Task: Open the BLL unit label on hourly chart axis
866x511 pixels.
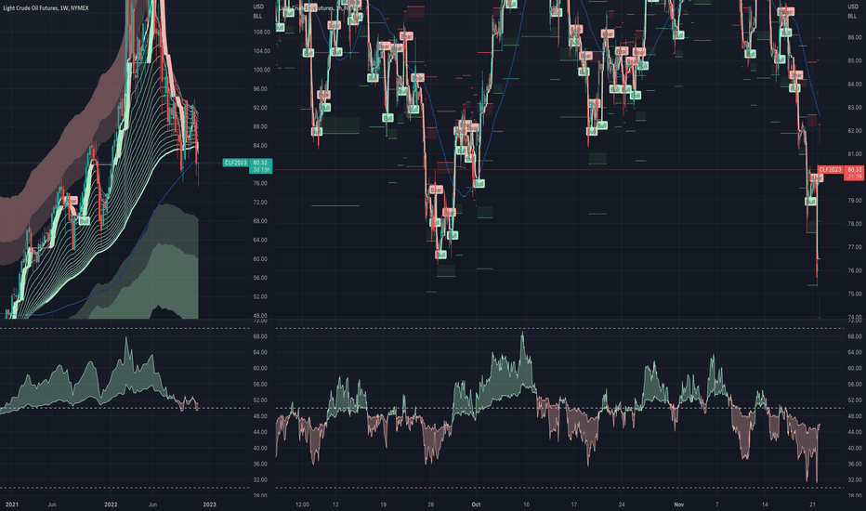Action: coord(852,16)
